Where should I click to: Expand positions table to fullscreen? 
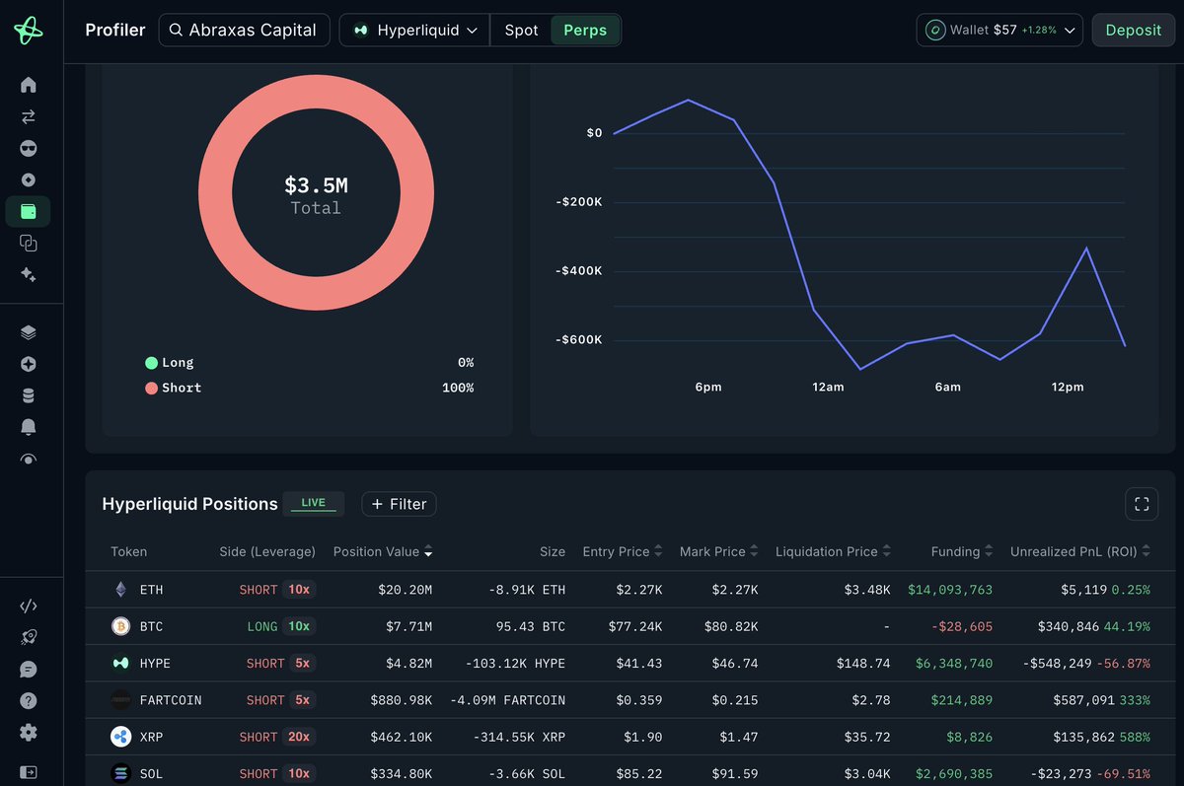point(1142,504)
